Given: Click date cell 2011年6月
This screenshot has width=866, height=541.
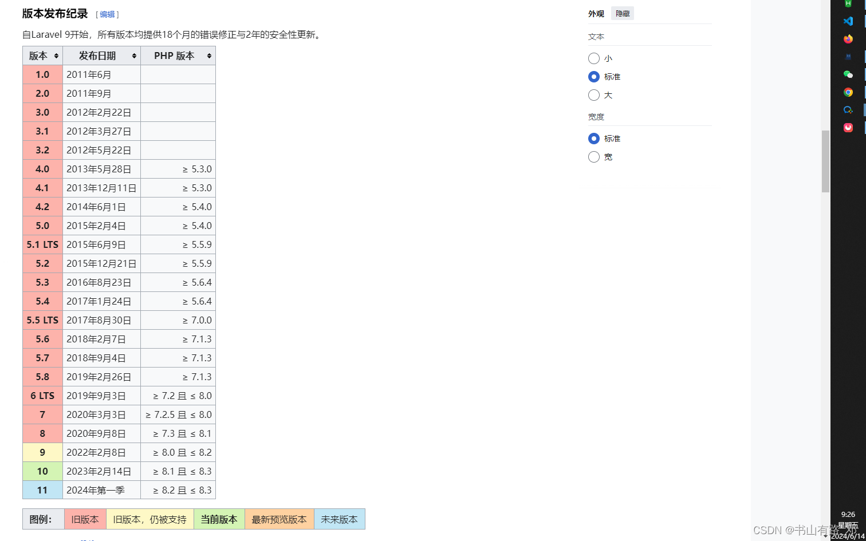Looking at the screenshot, I should tap(102, 74).
